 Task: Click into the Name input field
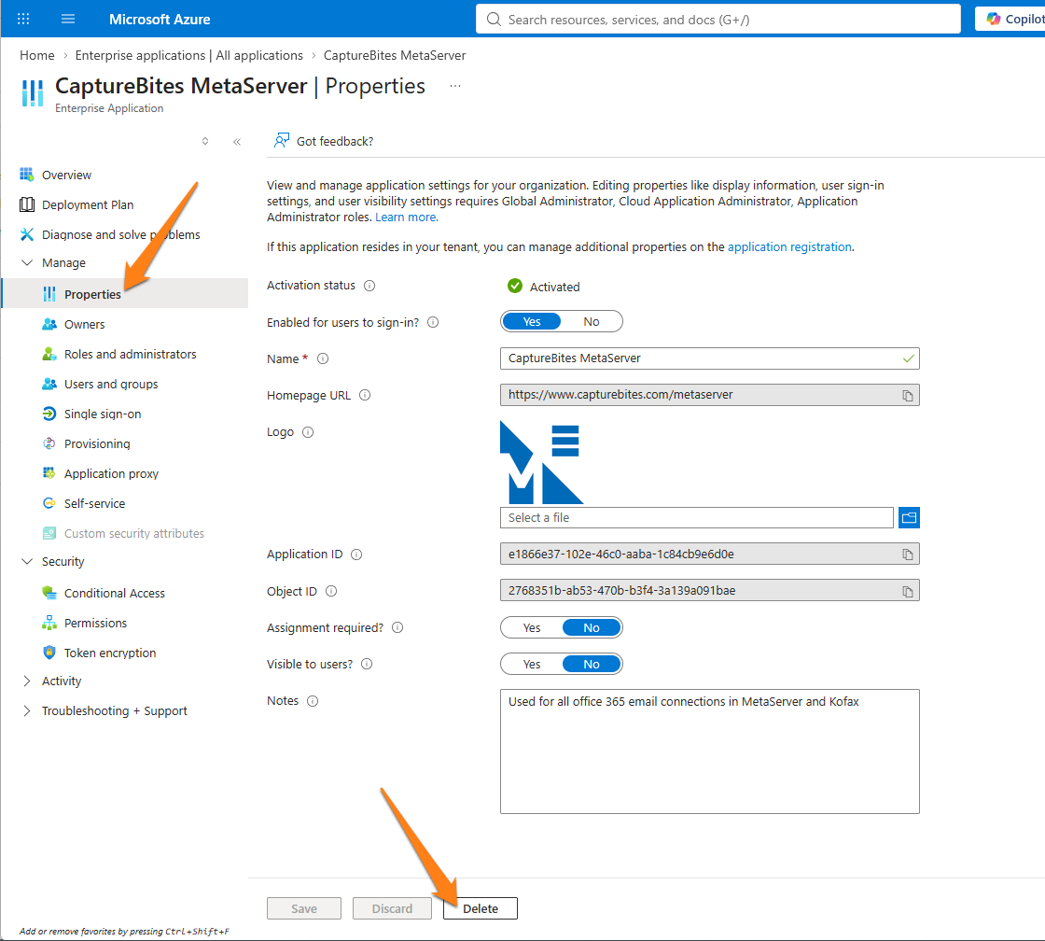[x=709, y=358]
